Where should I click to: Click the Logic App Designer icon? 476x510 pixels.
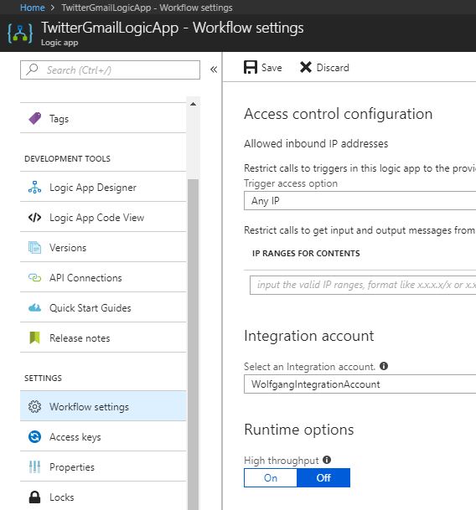coord(35,188)
